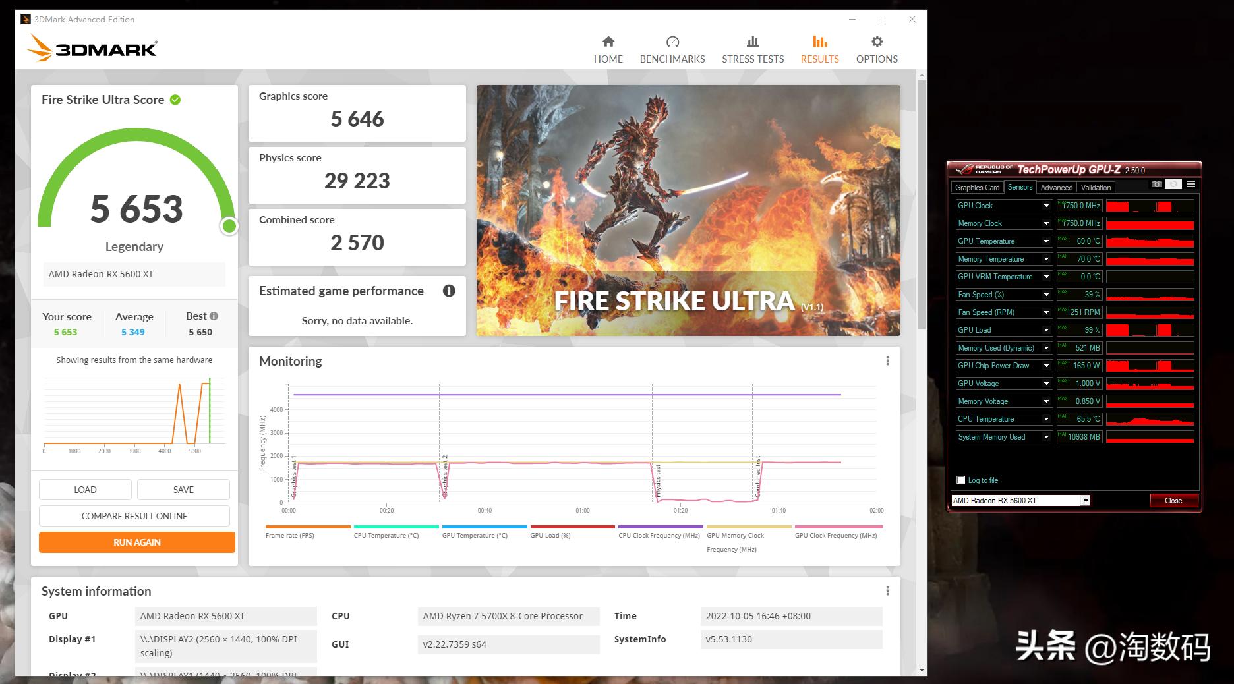Screen dimensions: 1234x684
Task: Open the GPU-Z hamburger menu
Action: coord(1190,185)
